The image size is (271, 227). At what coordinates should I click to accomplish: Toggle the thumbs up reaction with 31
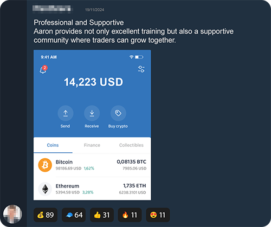(x=102, y=215)
